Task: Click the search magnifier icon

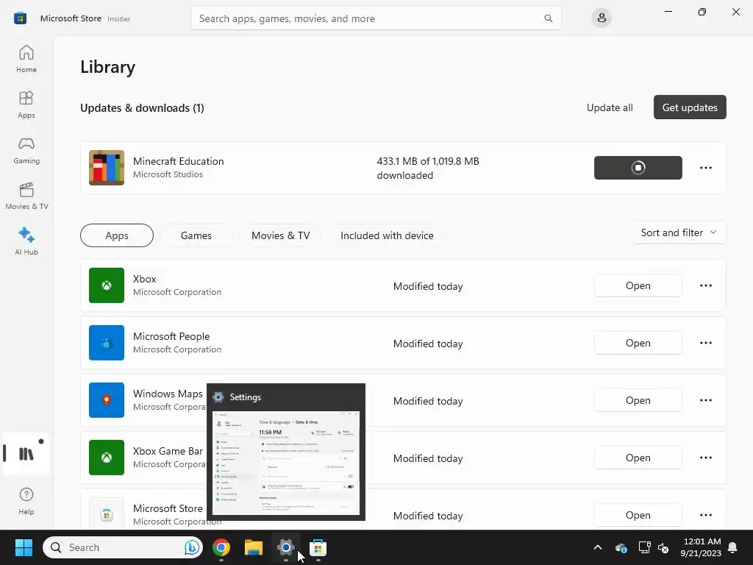Action: (x=548, y=18)
